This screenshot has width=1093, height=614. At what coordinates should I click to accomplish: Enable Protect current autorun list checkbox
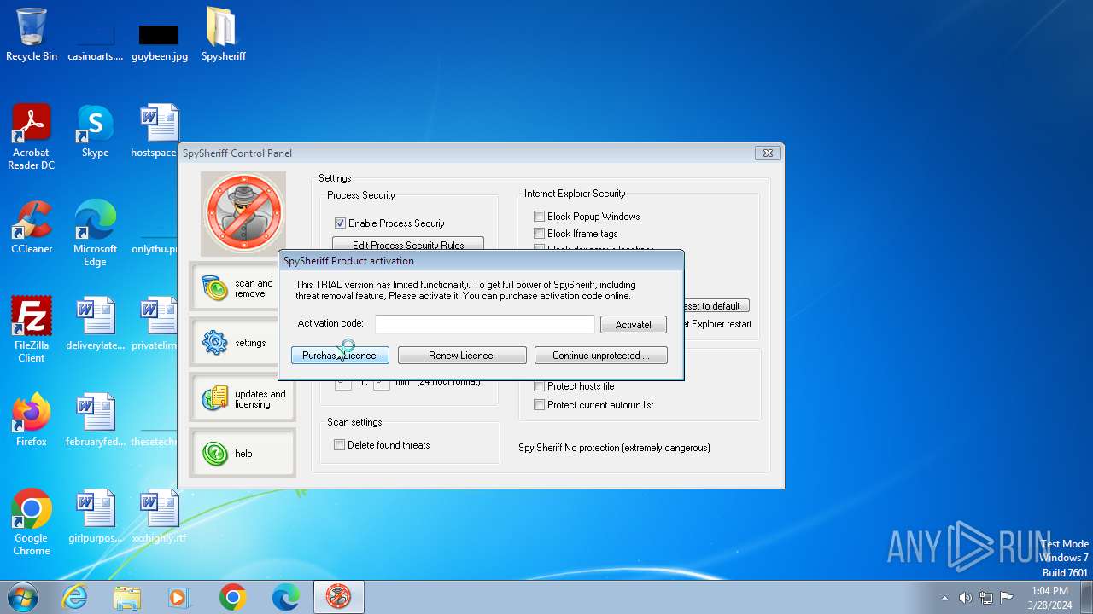539,405
